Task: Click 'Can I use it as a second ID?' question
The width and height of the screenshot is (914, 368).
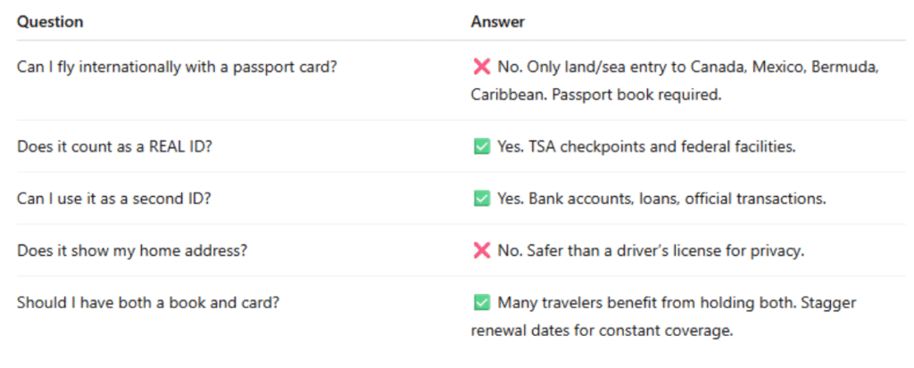Action: coord(113,199)
